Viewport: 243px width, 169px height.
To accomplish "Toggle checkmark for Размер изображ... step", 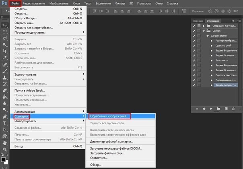I will pyautogui.click(x=194, y=41).
